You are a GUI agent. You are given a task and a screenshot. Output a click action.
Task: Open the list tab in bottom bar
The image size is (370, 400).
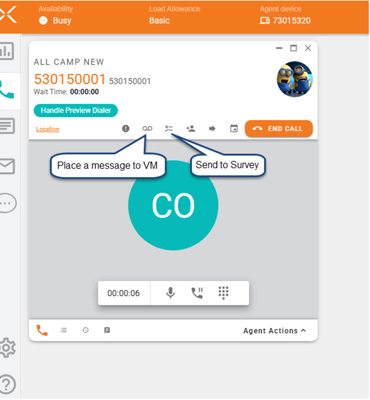(x=64, y=330)
